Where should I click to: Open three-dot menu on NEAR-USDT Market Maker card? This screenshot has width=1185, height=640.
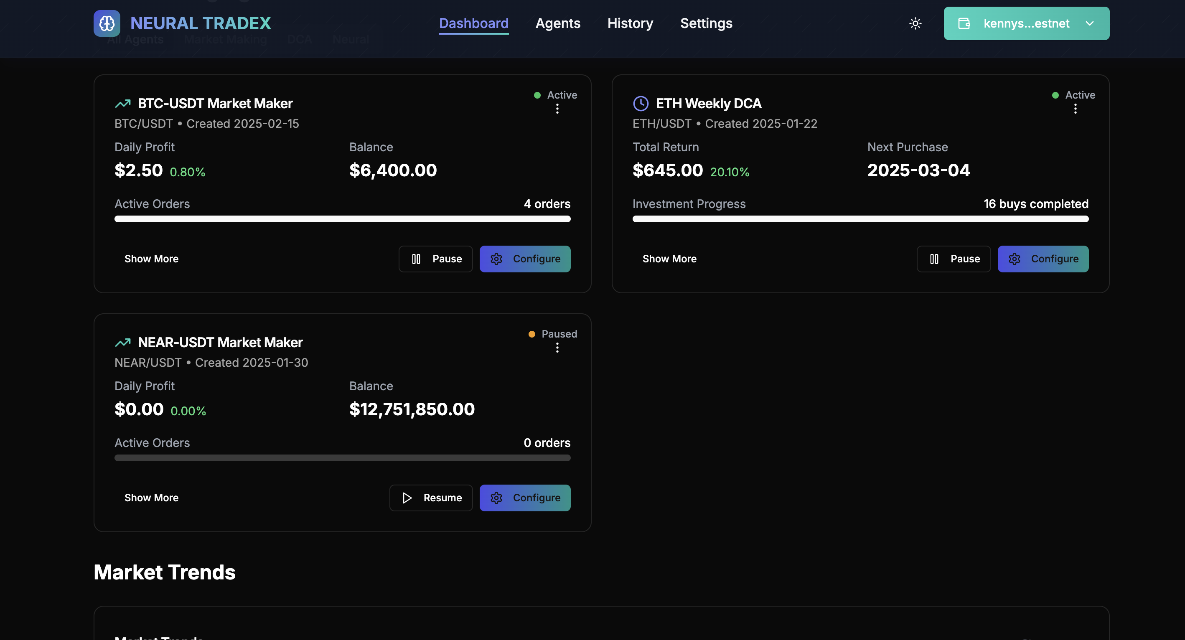pyautogui.click(x=557, y=348)
